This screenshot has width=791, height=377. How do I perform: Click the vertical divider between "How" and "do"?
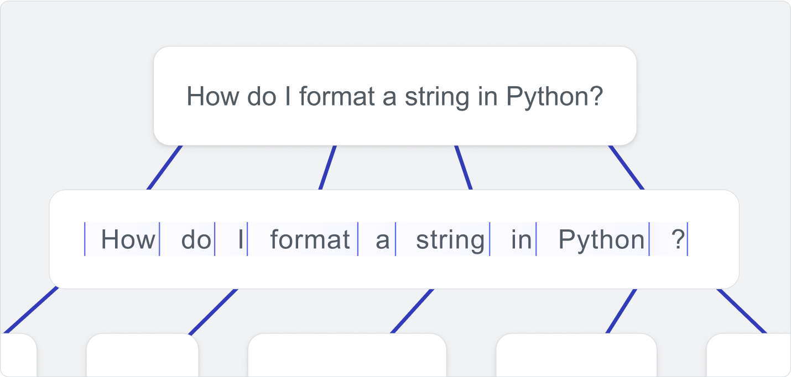point(160,239)
